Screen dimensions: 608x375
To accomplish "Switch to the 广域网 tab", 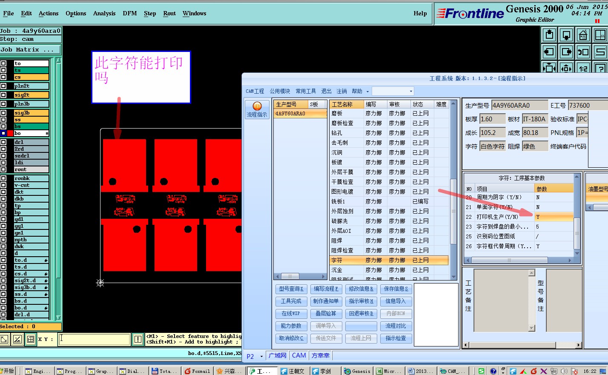I will pyautogui.click(x=277, y=355).
